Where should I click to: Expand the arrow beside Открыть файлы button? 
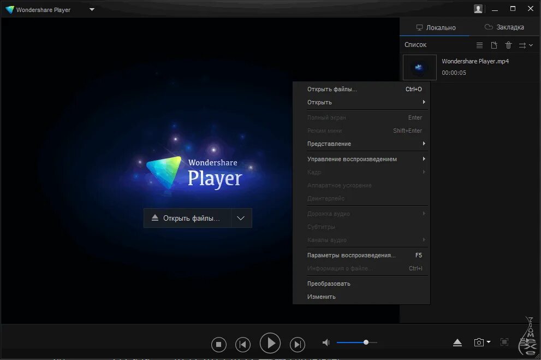tap(241, 218)
